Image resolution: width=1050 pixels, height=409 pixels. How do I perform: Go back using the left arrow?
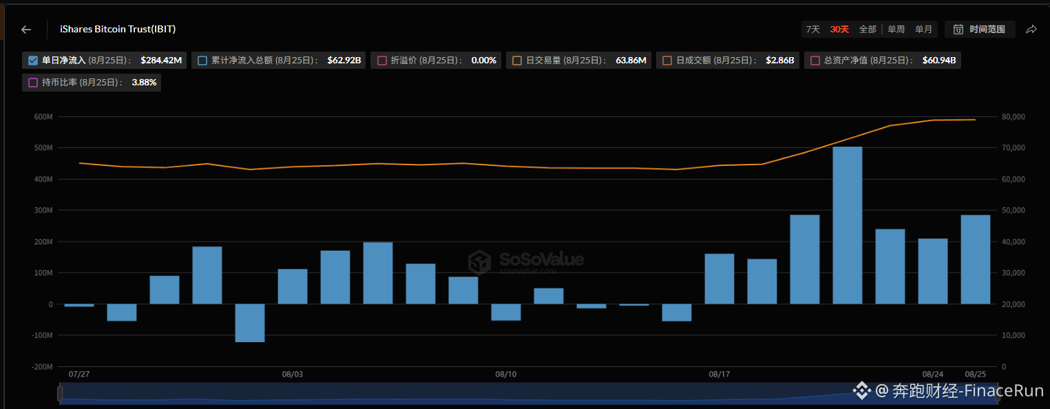26,30
